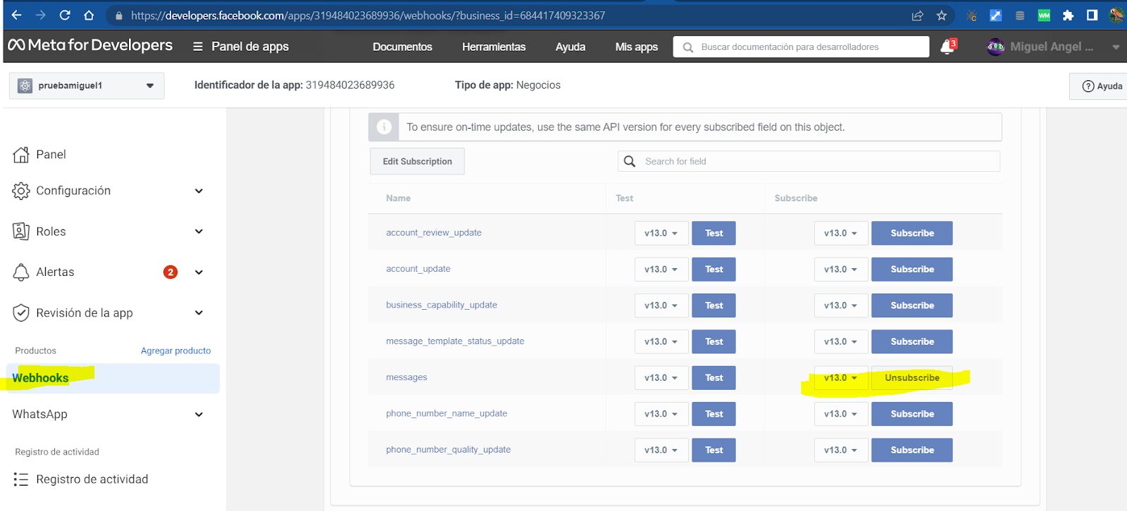Open the profile dropdown arrow near Miguel Angel
The width and height of the screenshot is (1127, 511).
point(1116,47)
